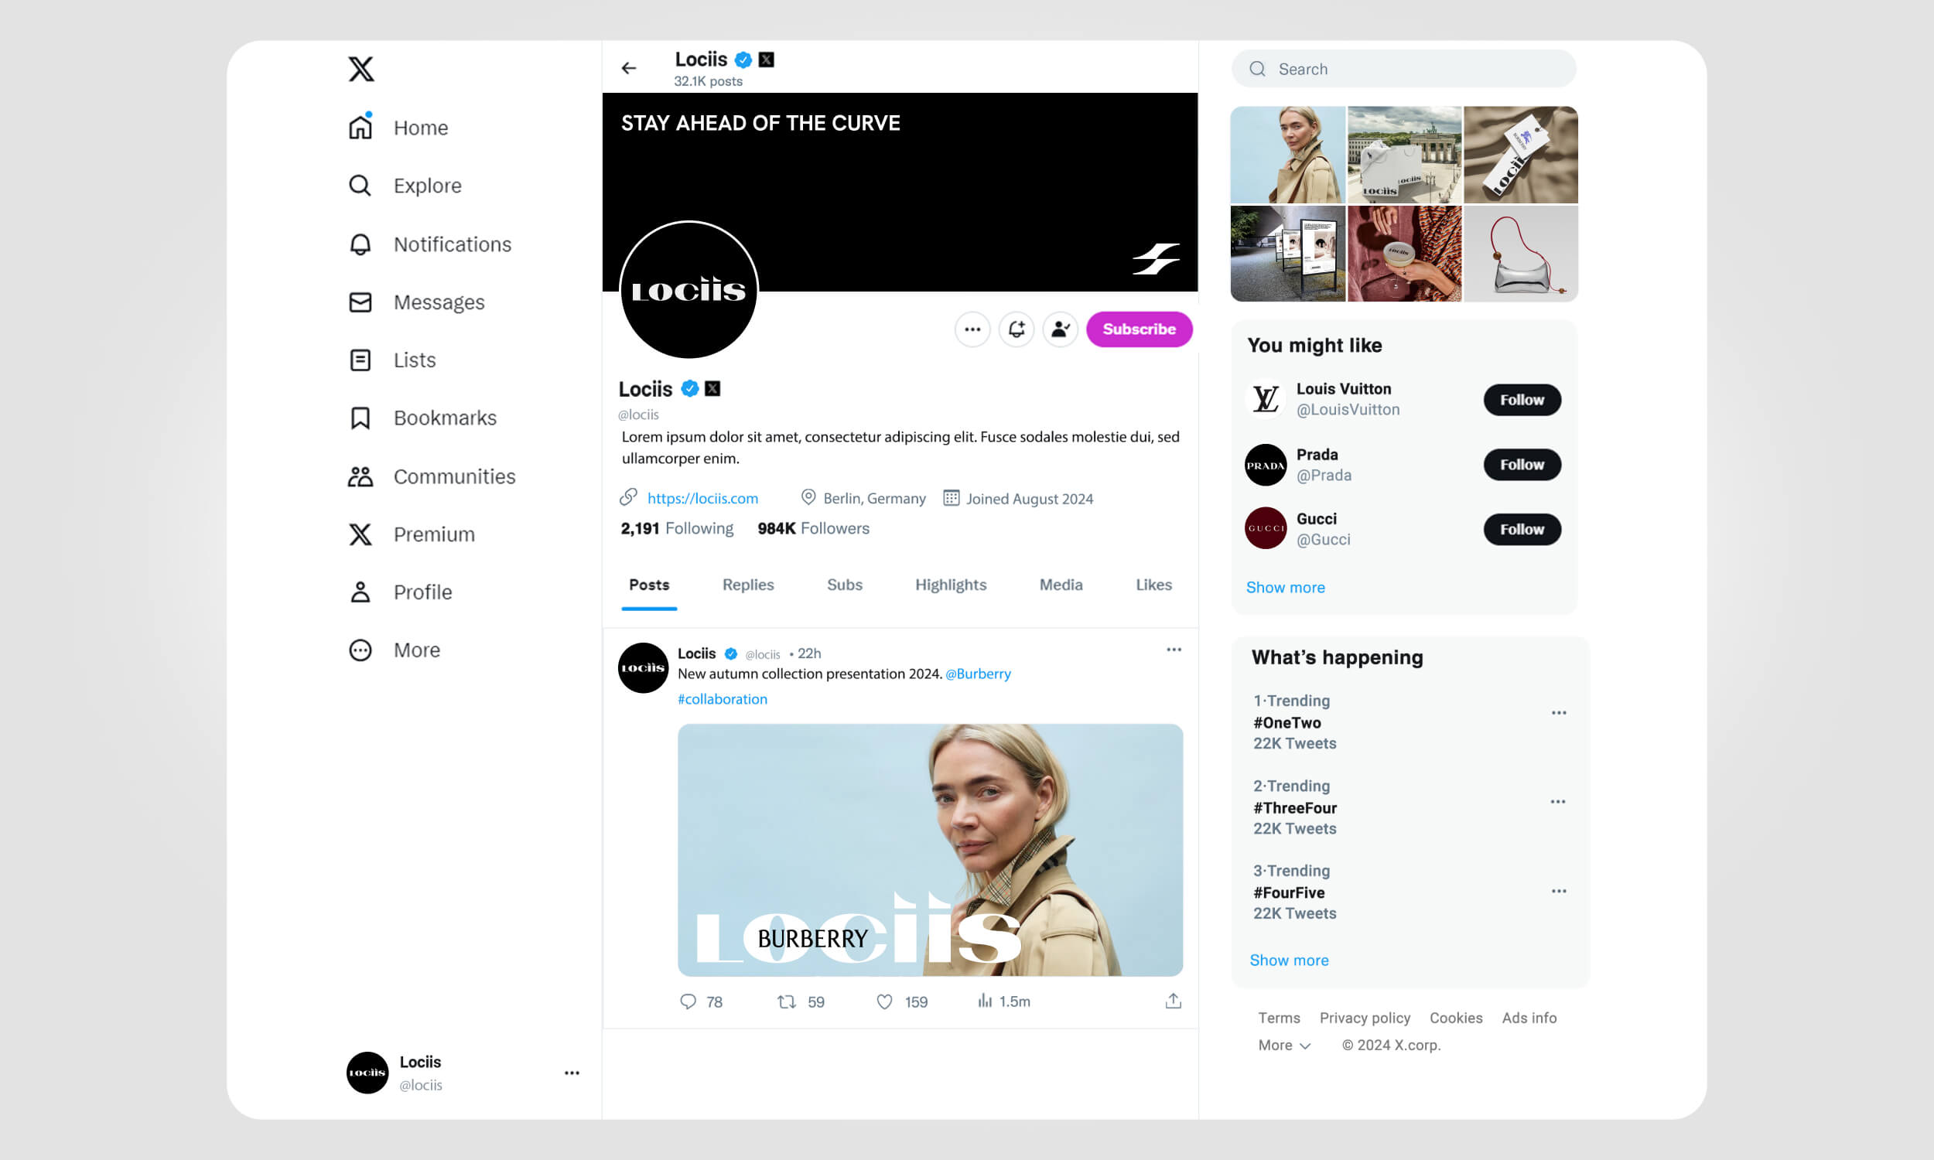Viewport: 1934px width, 1160px height.
Task: Switch to the Media tab
Action: tap(1061, 585)
